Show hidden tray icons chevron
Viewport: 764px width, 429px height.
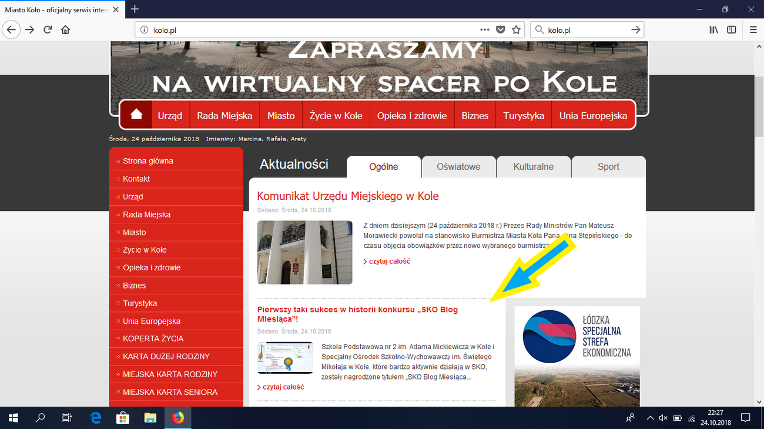point(650,418)
